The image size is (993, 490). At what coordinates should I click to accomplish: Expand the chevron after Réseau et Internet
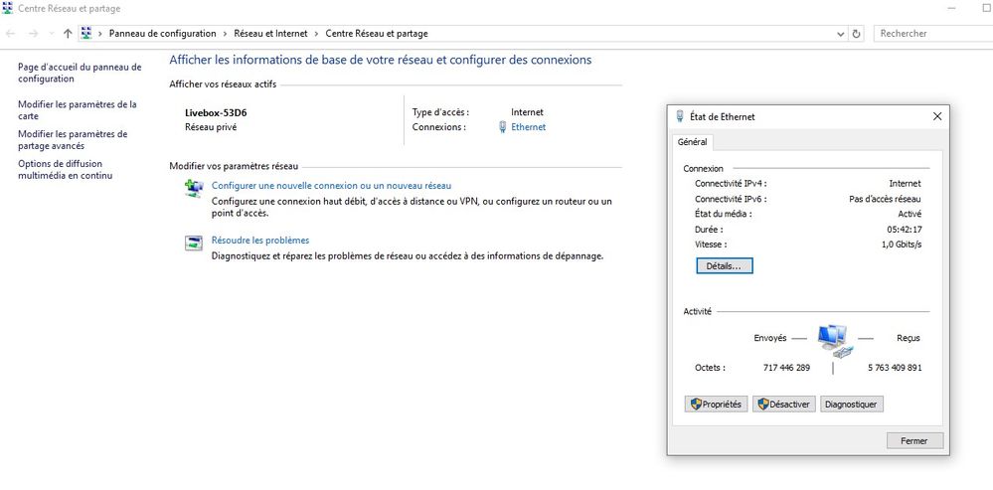317,34
